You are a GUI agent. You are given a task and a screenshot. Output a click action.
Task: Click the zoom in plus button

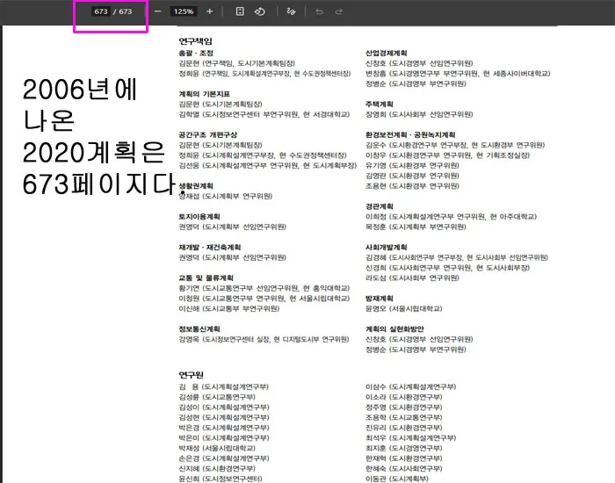209,11
